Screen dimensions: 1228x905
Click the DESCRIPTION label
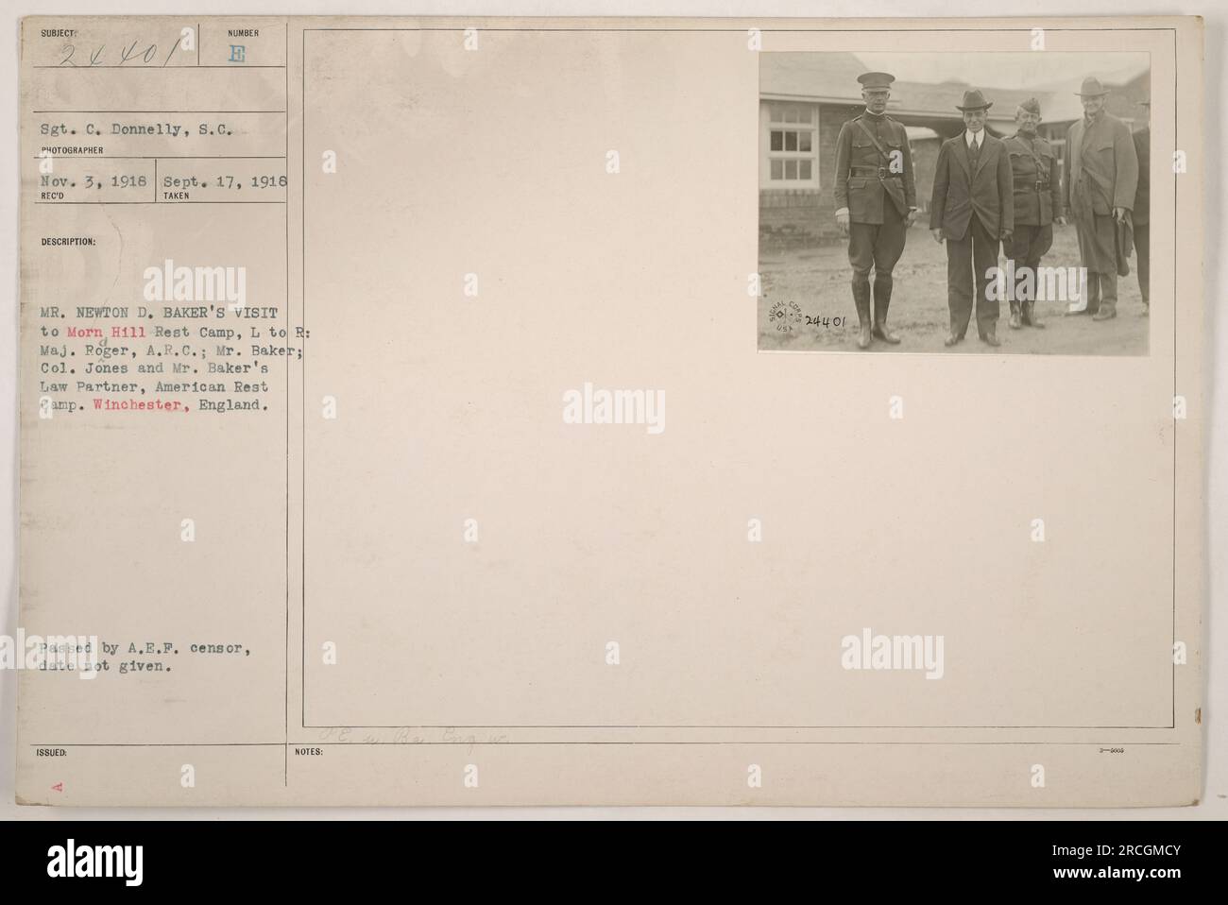click(x=68, y=242)
